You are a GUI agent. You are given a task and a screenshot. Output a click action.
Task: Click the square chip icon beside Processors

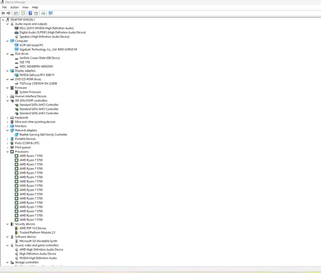(x=12, y=152)
